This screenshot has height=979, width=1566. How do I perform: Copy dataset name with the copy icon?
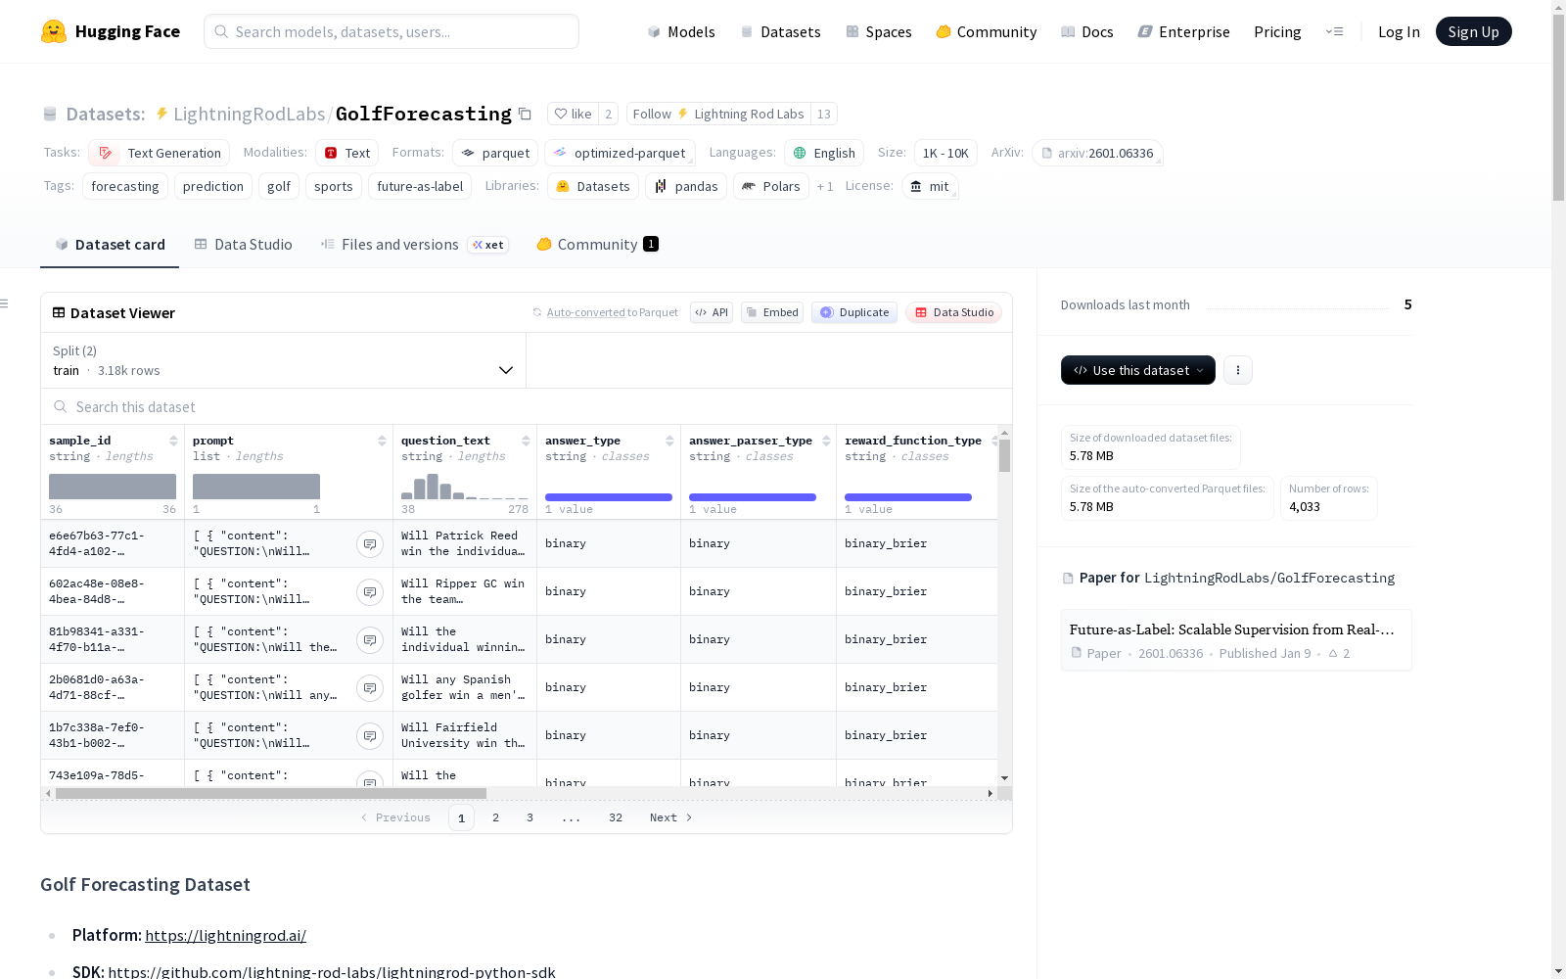pos(525,114)
